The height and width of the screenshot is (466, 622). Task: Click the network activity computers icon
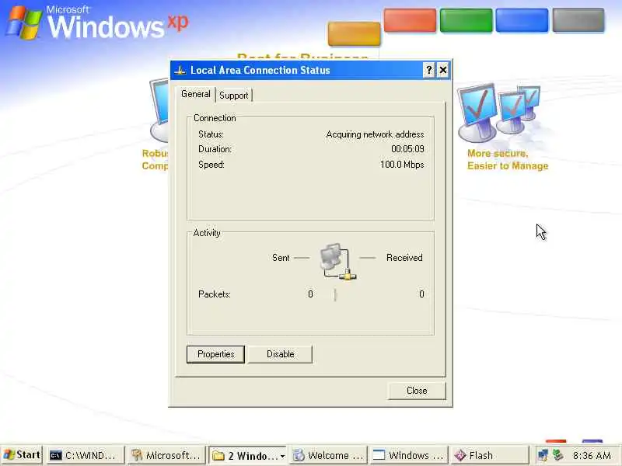(337, 261)
